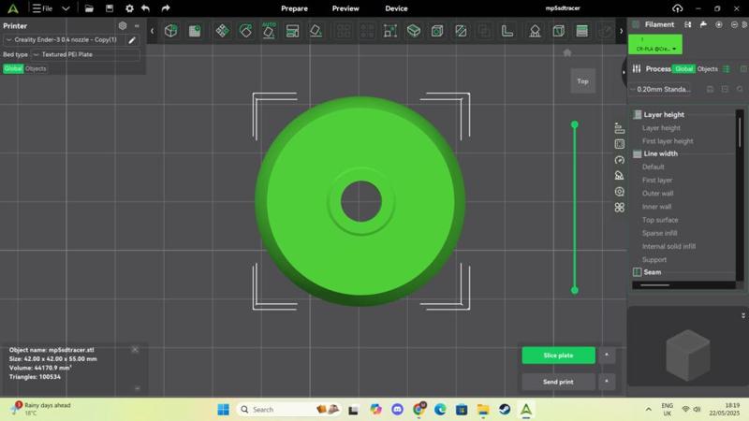The width and height of the screenshot is (749, 421).
Task: Open Textured PEI Plate bed type dropdown
Action: coord(85,54)
